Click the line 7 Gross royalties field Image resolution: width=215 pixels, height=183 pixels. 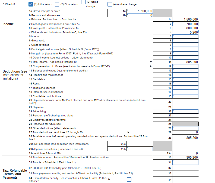[185, 45]
